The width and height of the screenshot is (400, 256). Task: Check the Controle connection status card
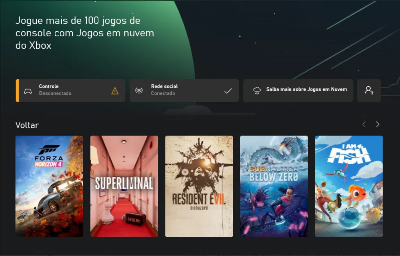(70, 90)
